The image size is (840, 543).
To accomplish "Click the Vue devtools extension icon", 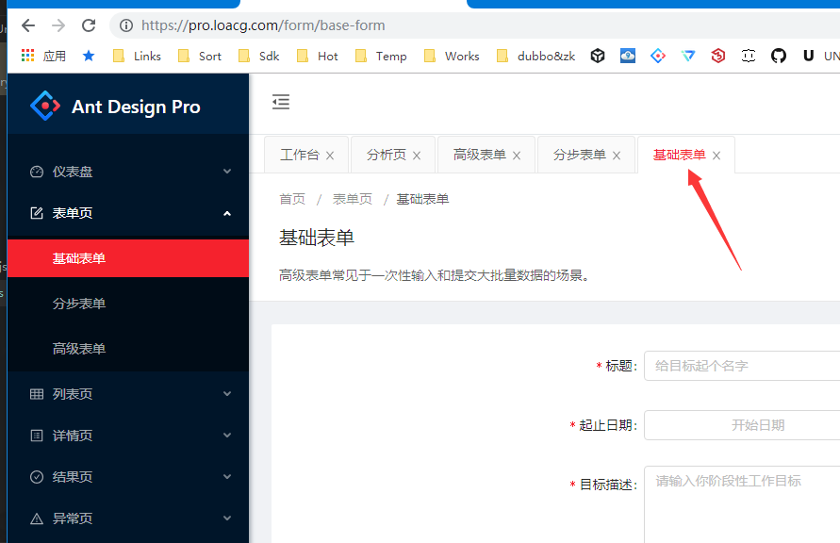I will click(x=688, y=56).
